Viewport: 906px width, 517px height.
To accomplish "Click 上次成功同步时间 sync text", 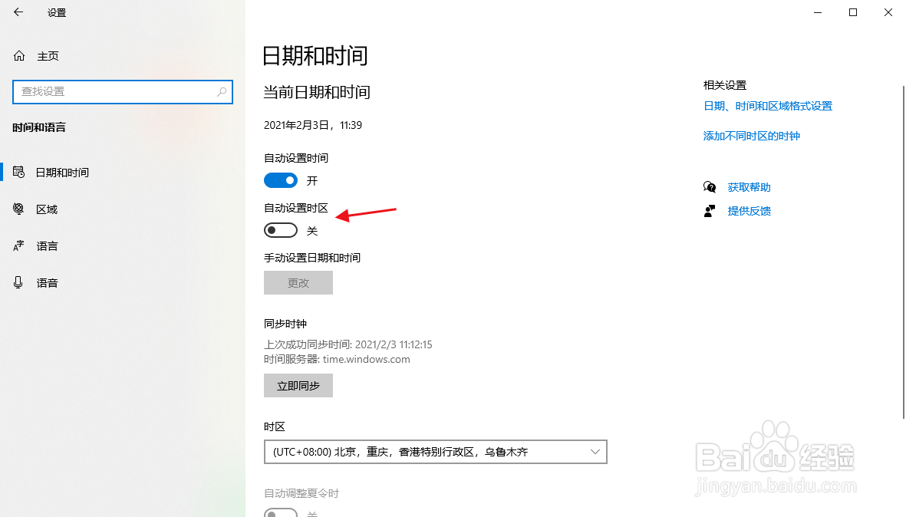I will click(x=348, y=344).
